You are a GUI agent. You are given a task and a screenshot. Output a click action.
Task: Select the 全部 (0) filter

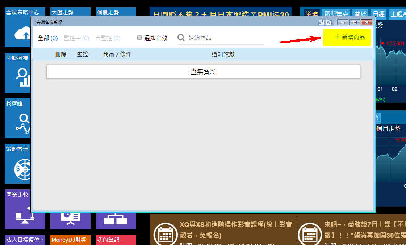pyautogui.click(x=48, y=38)
